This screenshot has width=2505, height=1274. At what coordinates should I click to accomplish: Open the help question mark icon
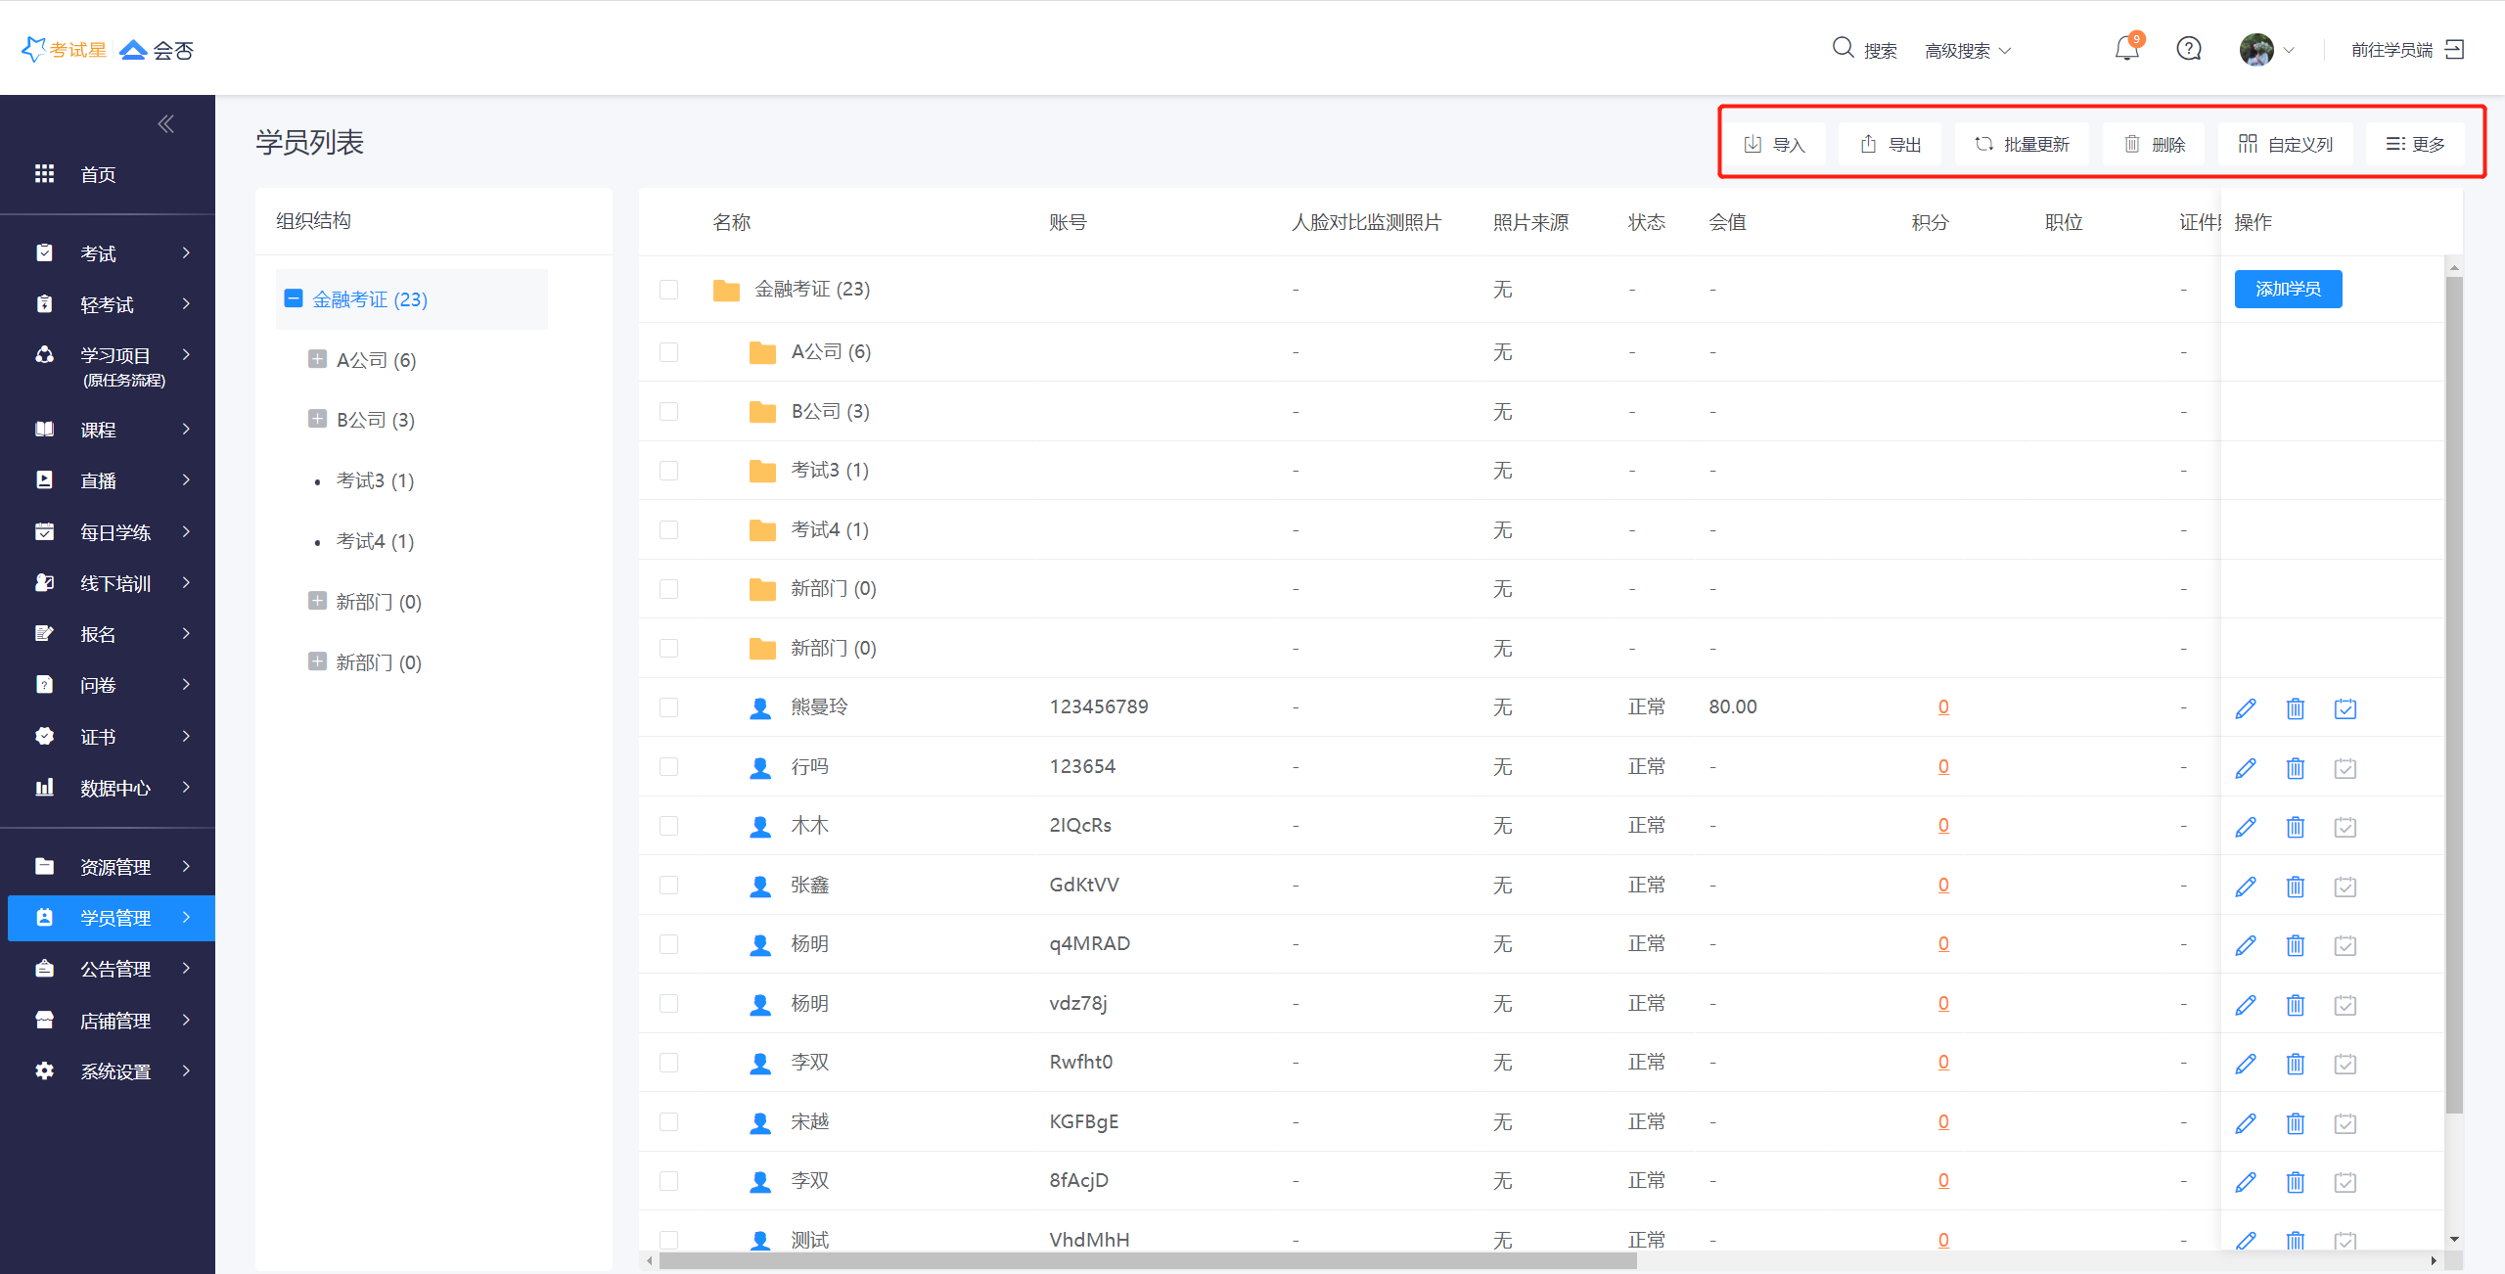coord(2189,49)
